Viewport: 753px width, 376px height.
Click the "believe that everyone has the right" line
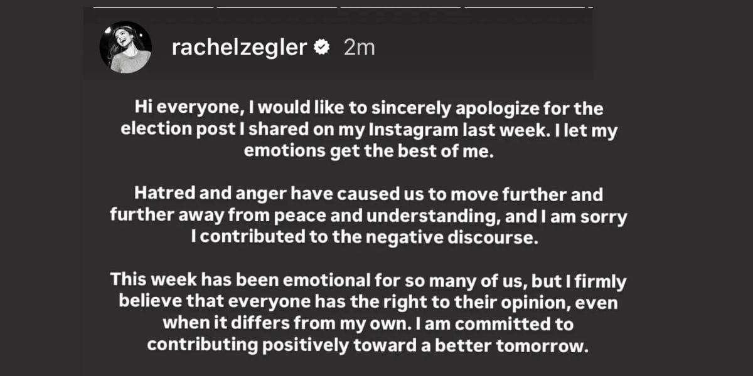pyautogui.click(x=369, y=303)
